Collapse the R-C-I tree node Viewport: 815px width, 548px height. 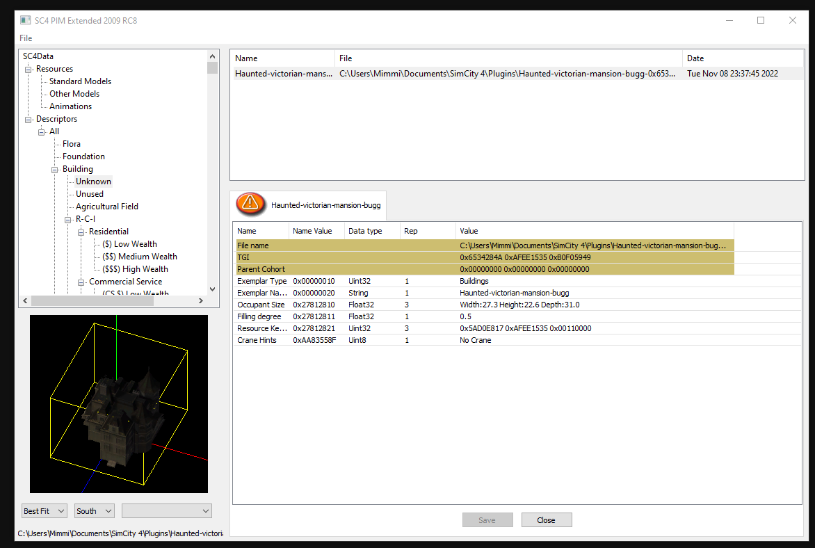[67, 219]
